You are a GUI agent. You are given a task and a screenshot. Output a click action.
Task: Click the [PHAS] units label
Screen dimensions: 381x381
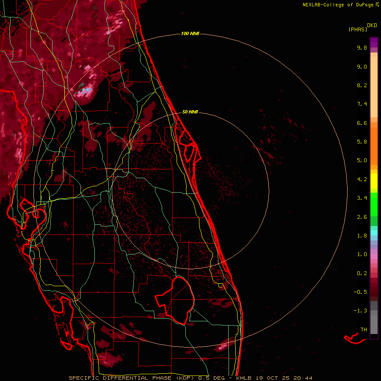click(357, 29)
